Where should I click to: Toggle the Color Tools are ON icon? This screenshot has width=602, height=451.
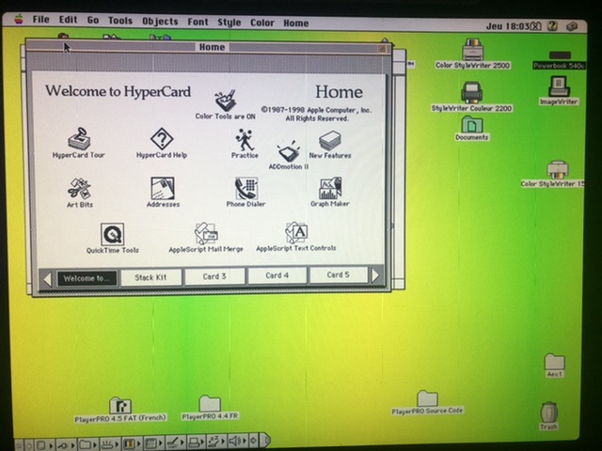coord(225,101)
